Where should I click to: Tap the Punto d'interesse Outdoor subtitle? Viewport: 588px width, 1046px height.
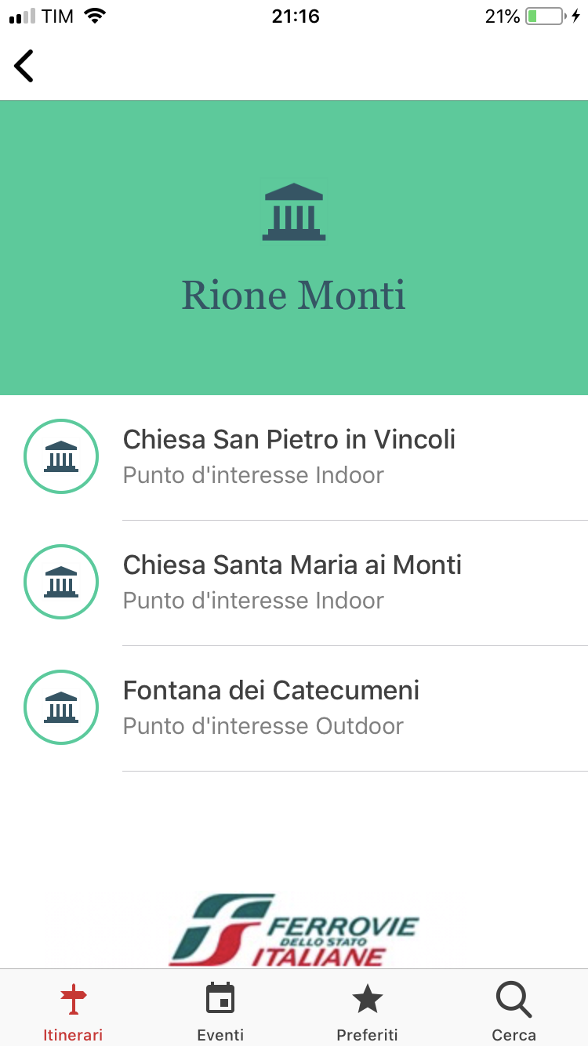tap(263, 726)
